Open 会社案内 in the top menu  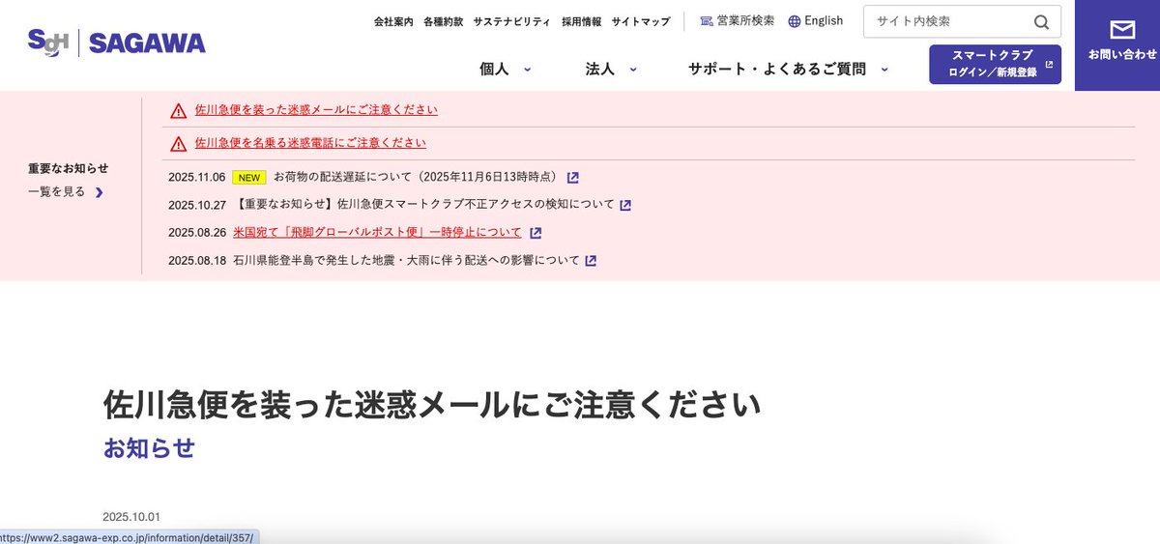point(393,21)
